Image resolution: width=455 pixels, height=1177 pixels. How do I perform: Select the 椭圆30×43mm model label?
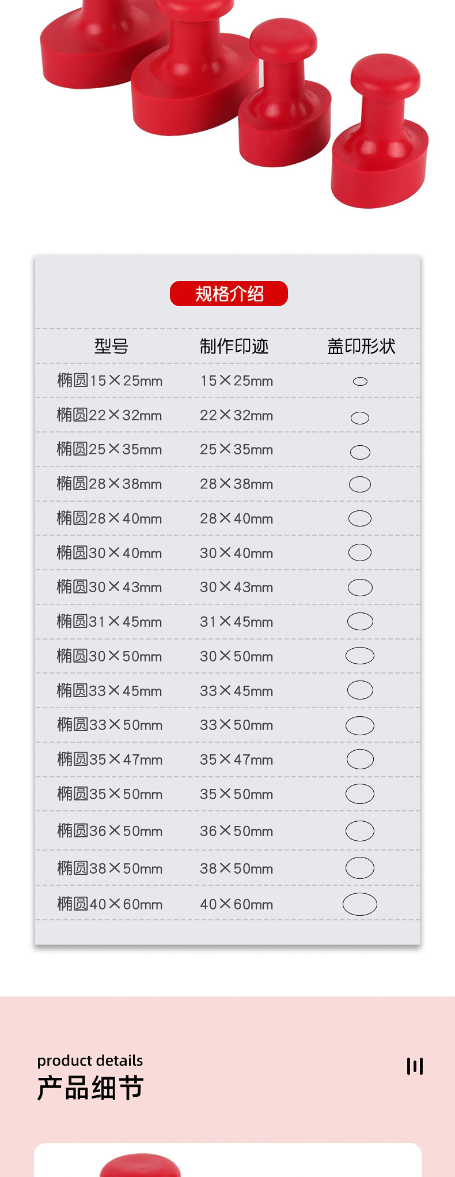click(x=109, y=587)
